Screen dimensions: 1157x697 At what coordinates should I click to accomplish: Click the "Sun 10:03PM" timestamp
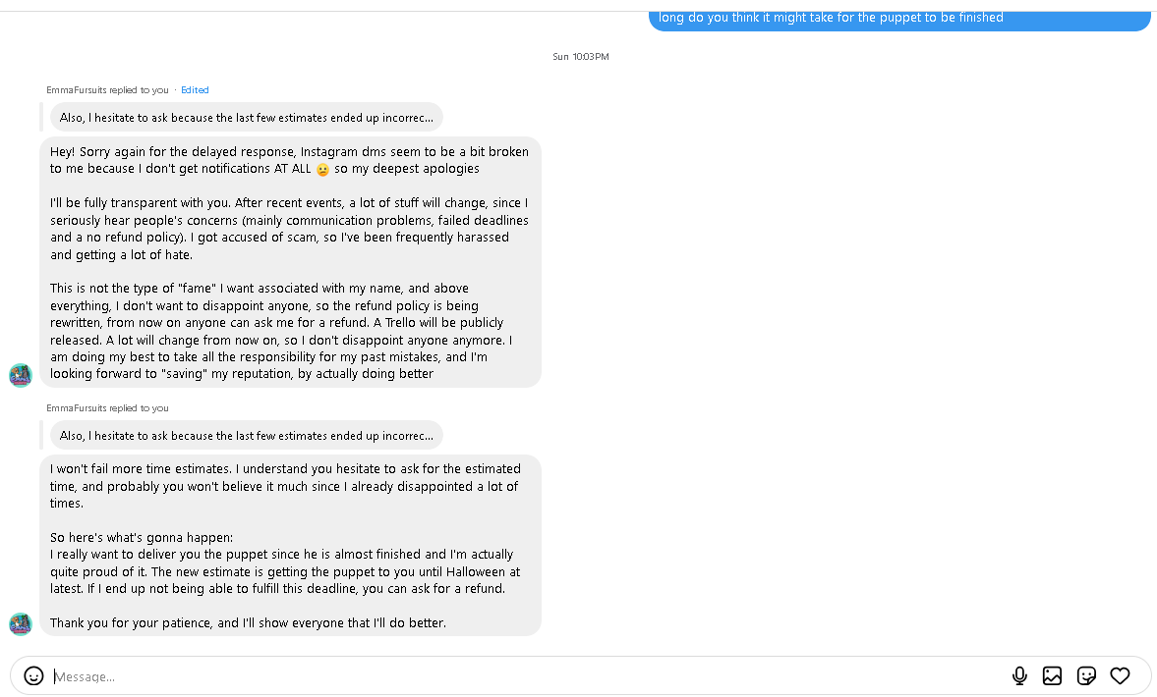pos(580,57)
